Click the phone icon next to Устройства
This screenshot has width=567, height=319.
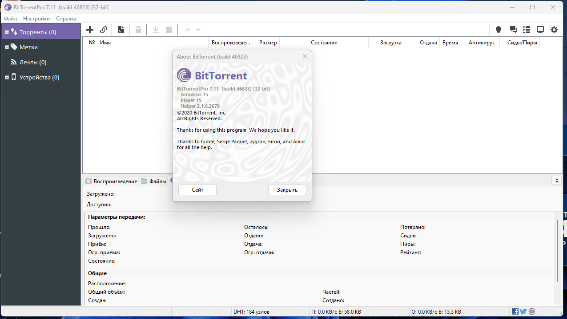click(14, 77)
